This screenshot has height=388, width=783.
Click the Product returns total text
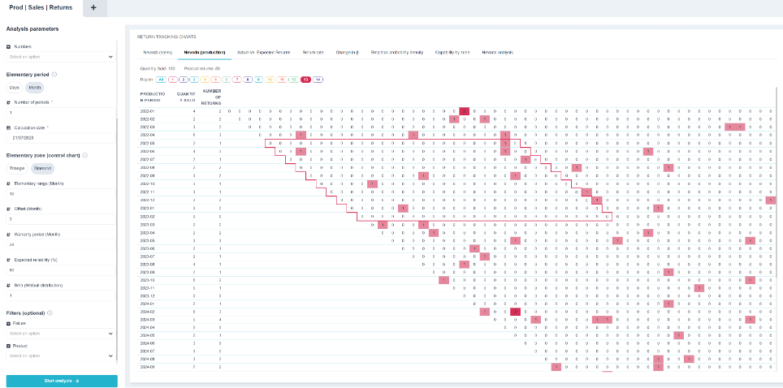(x=201, y=68)
